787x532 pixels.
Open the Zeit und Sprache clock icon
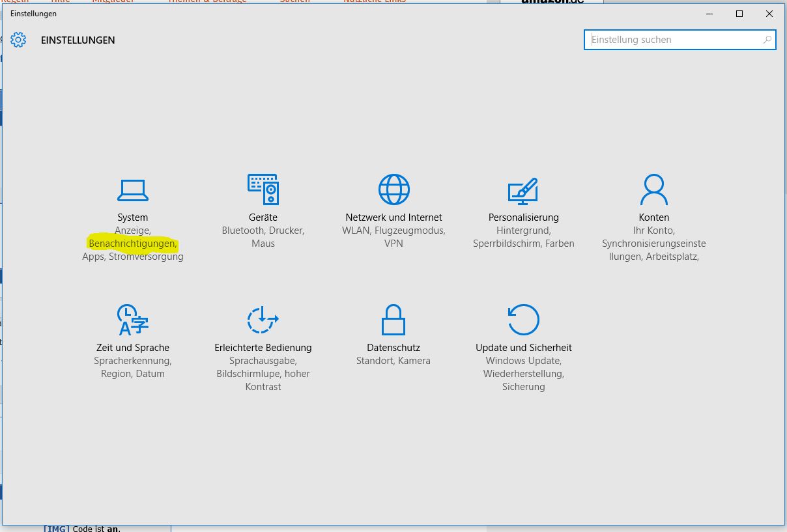(133, 320)
